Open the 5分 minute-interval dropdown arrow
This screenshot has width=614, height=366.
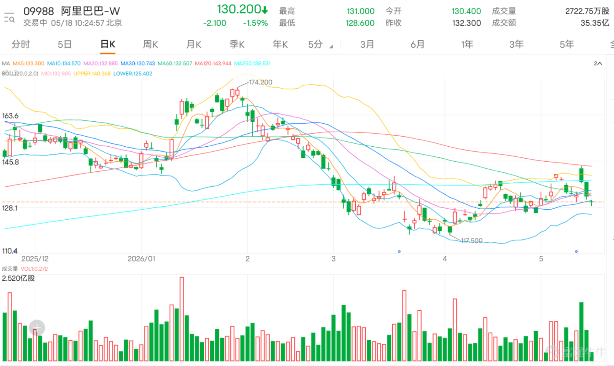(331, 47)
